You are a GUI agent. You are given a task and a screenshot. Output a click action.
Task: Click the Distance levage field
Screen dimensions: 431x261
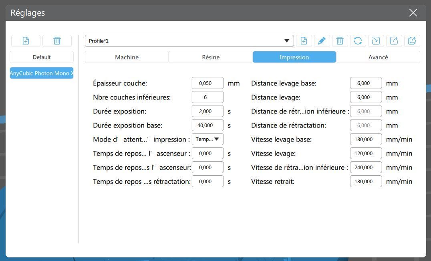coord(366,97)
